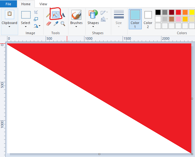195x157 pixels.
Task: Activate the Color 1 button
Action: (x=135, y=19)
